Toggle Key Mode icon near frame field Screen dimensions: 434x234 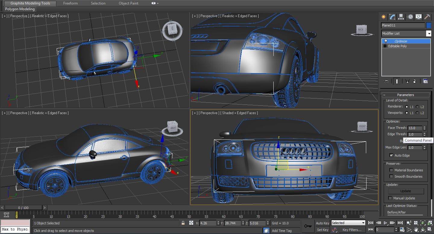pos(371,229)
